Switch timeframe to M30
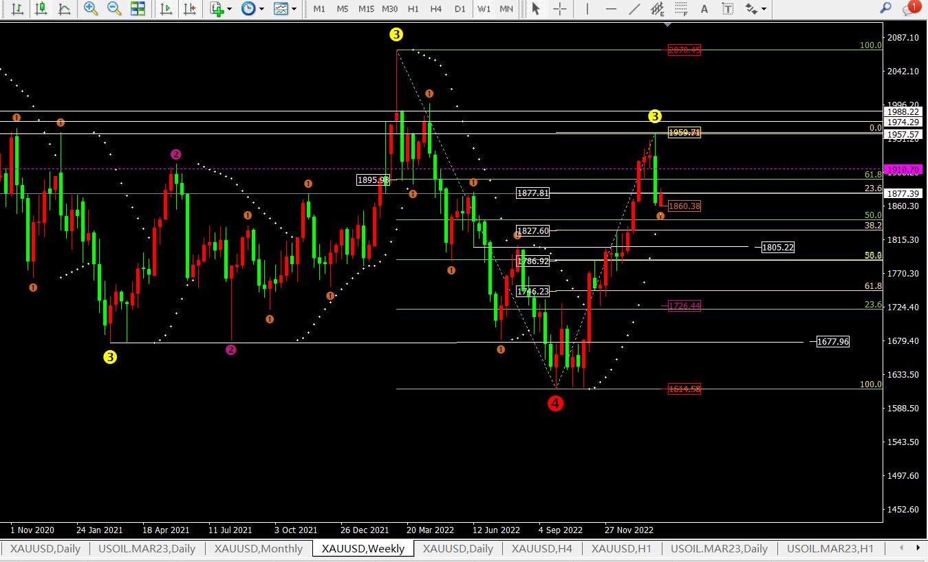Image resolution: width=928 pixels, height=562 pixels. (390, 9)
